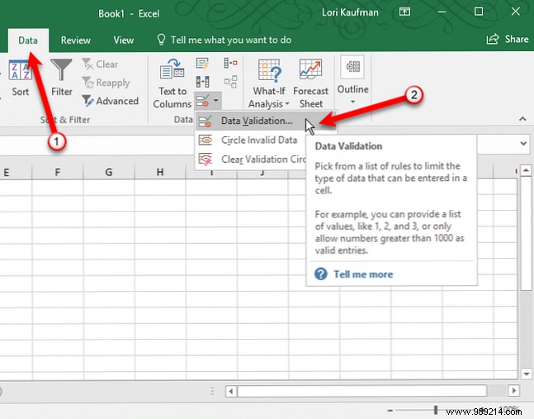The height and width of the screenshot is (419, 534).
Task: Click the Flash Fill icon
Action: tap(203, 64)
